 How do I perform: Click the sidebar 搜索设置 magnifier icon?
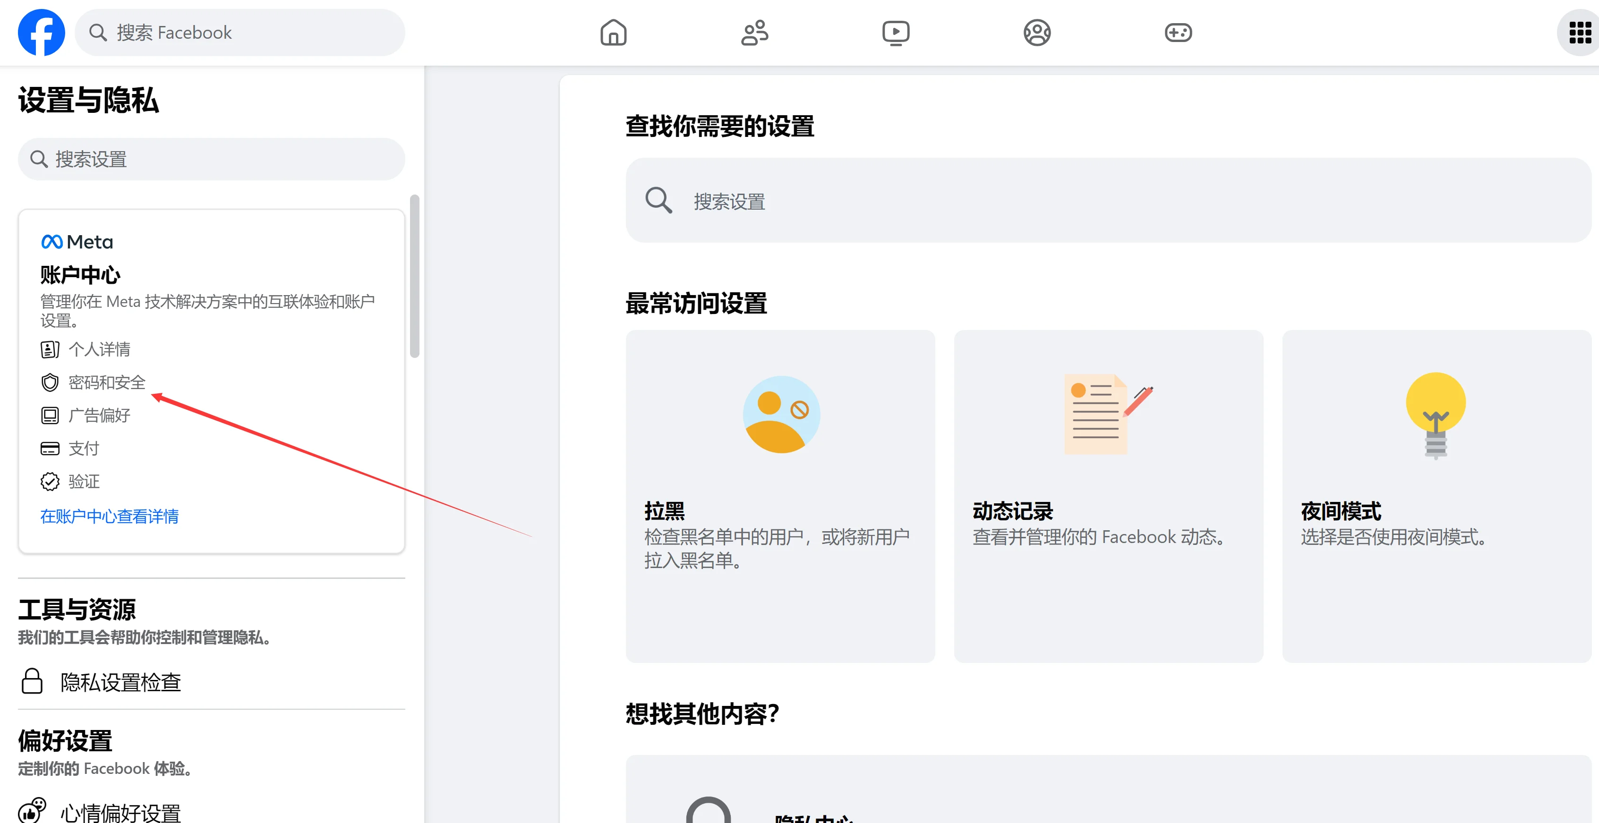coord(38,159)
